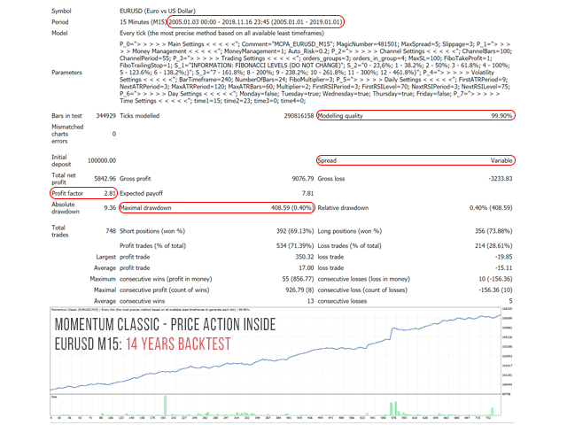Click the Total trades value 748

[111, 231]
